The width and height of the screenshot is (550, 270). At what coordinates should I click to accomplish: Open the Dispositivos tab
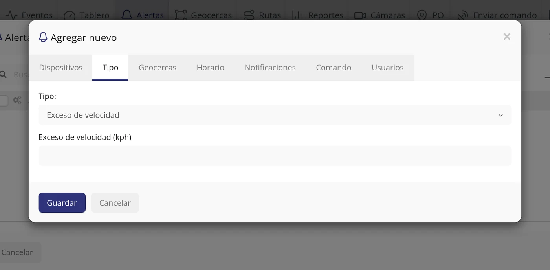61,68
